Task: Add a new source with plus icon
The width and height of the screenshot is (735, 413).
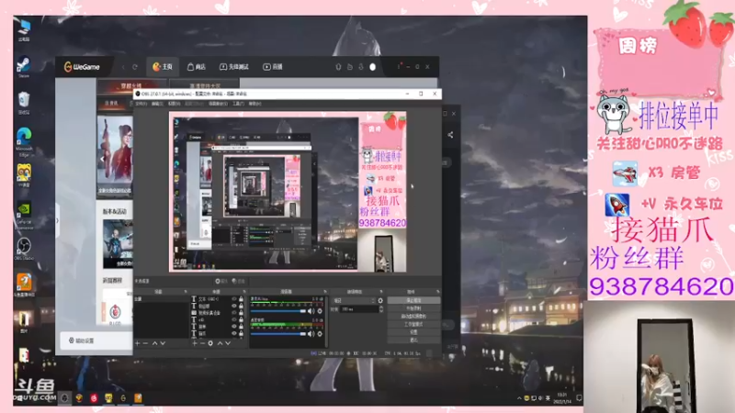Action: point(195,343)
